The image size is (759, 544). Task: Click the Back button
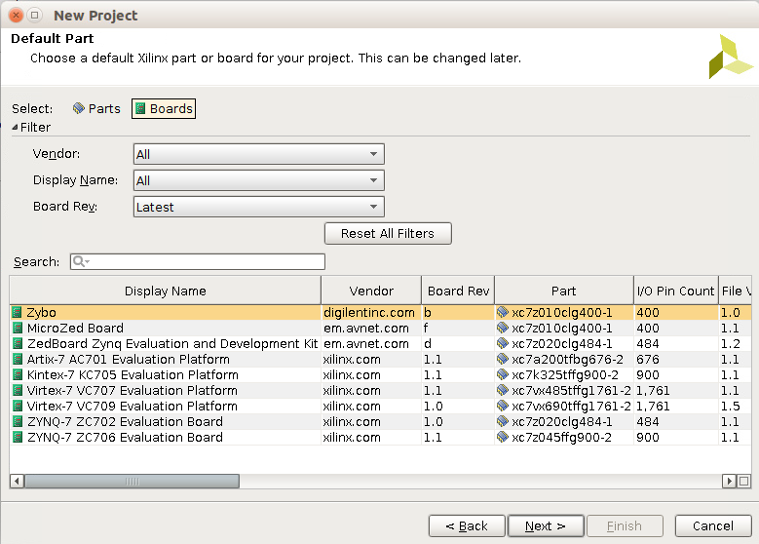click(467, 526)
